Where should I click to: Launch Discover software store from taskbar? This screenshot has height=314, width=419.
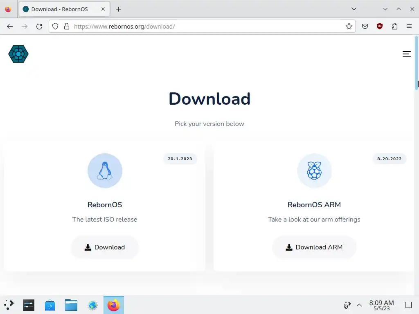tap(50, 305)
